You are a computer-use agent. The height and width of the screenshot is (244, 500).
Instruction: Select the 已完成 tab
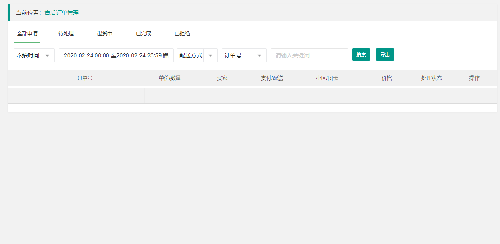(x=144, y=33)
